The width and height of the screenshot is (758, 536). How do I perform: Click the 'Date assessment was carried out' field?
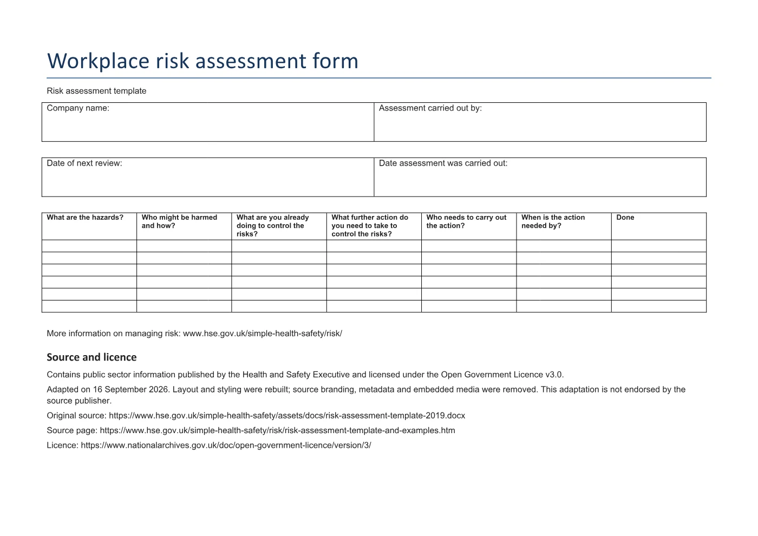[x=540, y=177]
